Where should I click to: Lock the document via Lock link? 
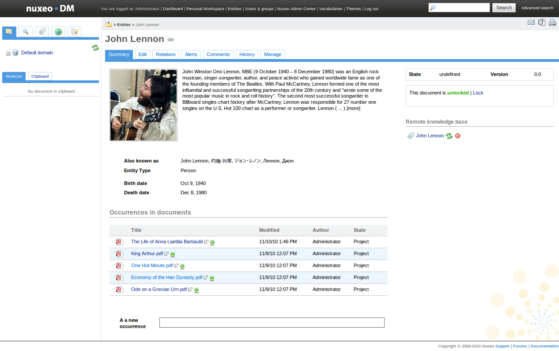[478, 93]
